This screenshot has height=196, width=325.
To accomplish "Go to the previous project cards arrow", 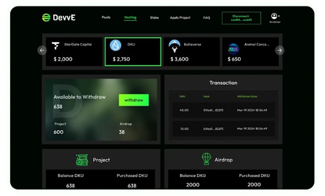I will click(x=42, y=50).
